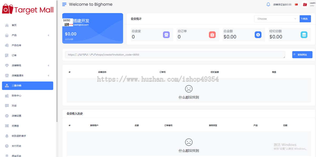Click the 推荐用户 column header

point(94,125)
